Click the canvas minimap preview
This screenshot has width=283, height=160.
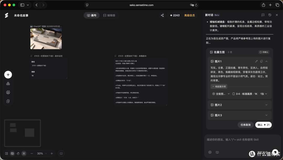pos(23,133)
